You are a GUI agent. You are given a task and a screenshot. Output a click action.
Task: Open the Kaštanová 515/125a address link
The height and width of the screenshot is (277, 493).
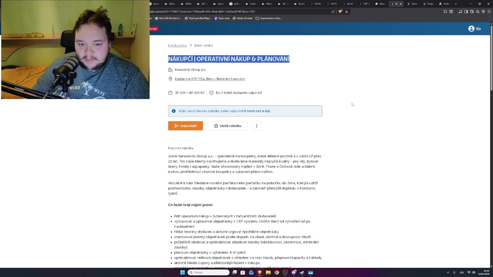pos(210,79)
